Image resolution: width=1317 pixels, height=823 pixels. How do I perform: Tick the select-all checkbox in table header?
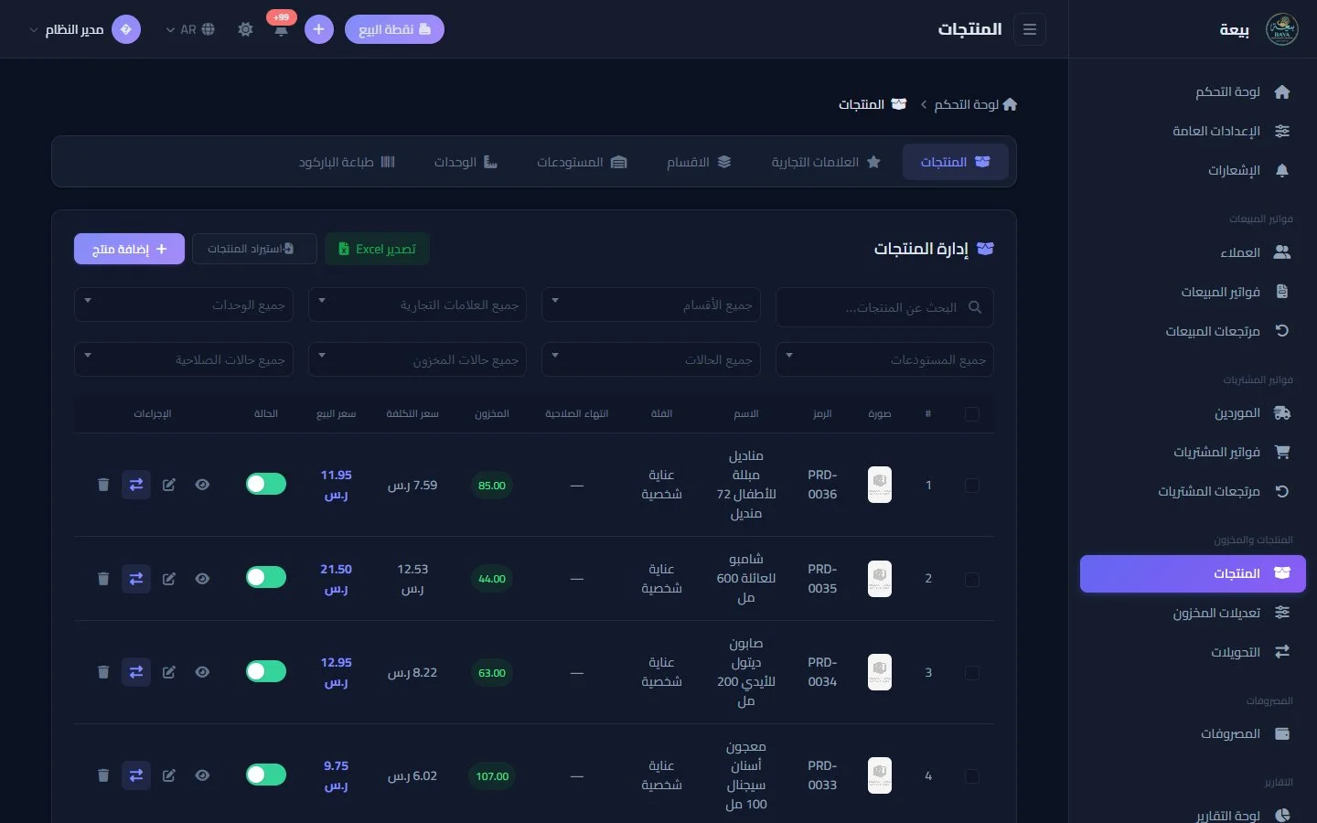click(971, 414)
